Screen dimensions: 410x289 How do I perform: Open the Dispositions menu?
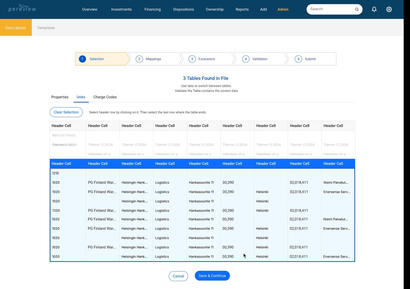183,9
